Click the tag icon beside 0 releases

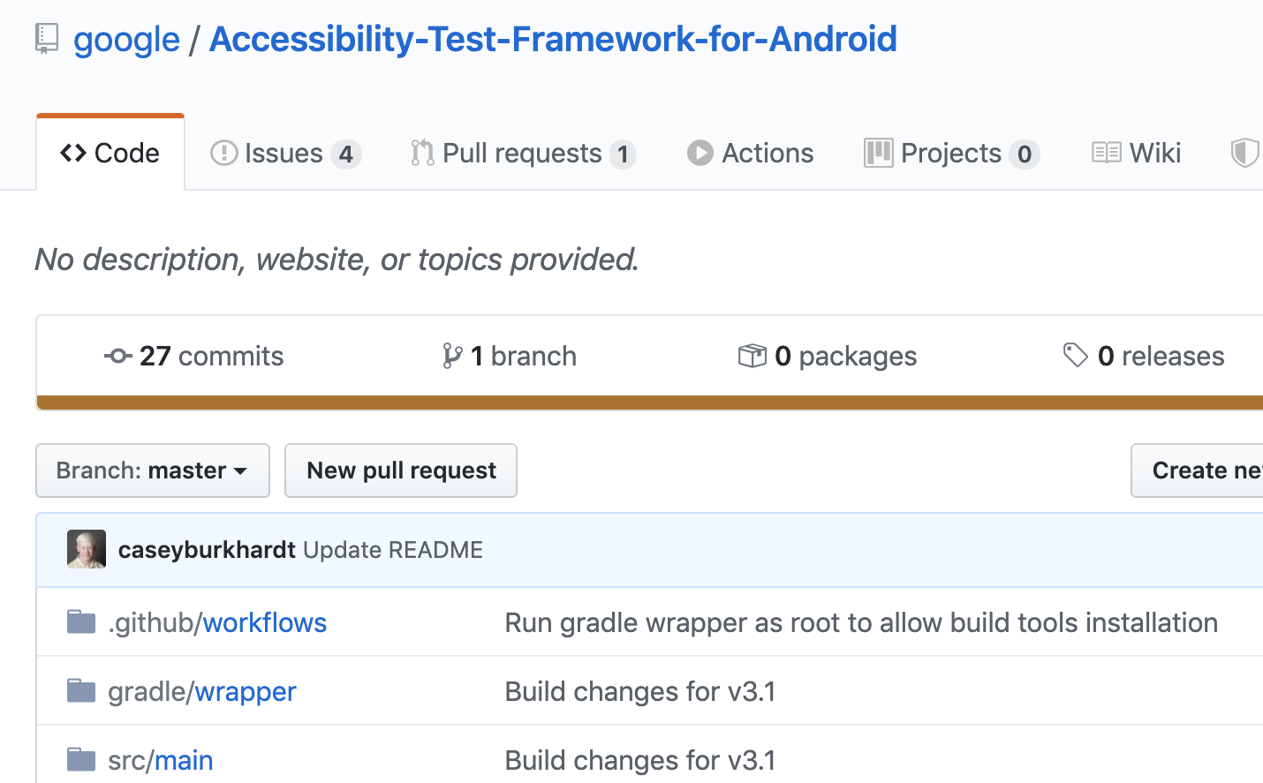1078,356
